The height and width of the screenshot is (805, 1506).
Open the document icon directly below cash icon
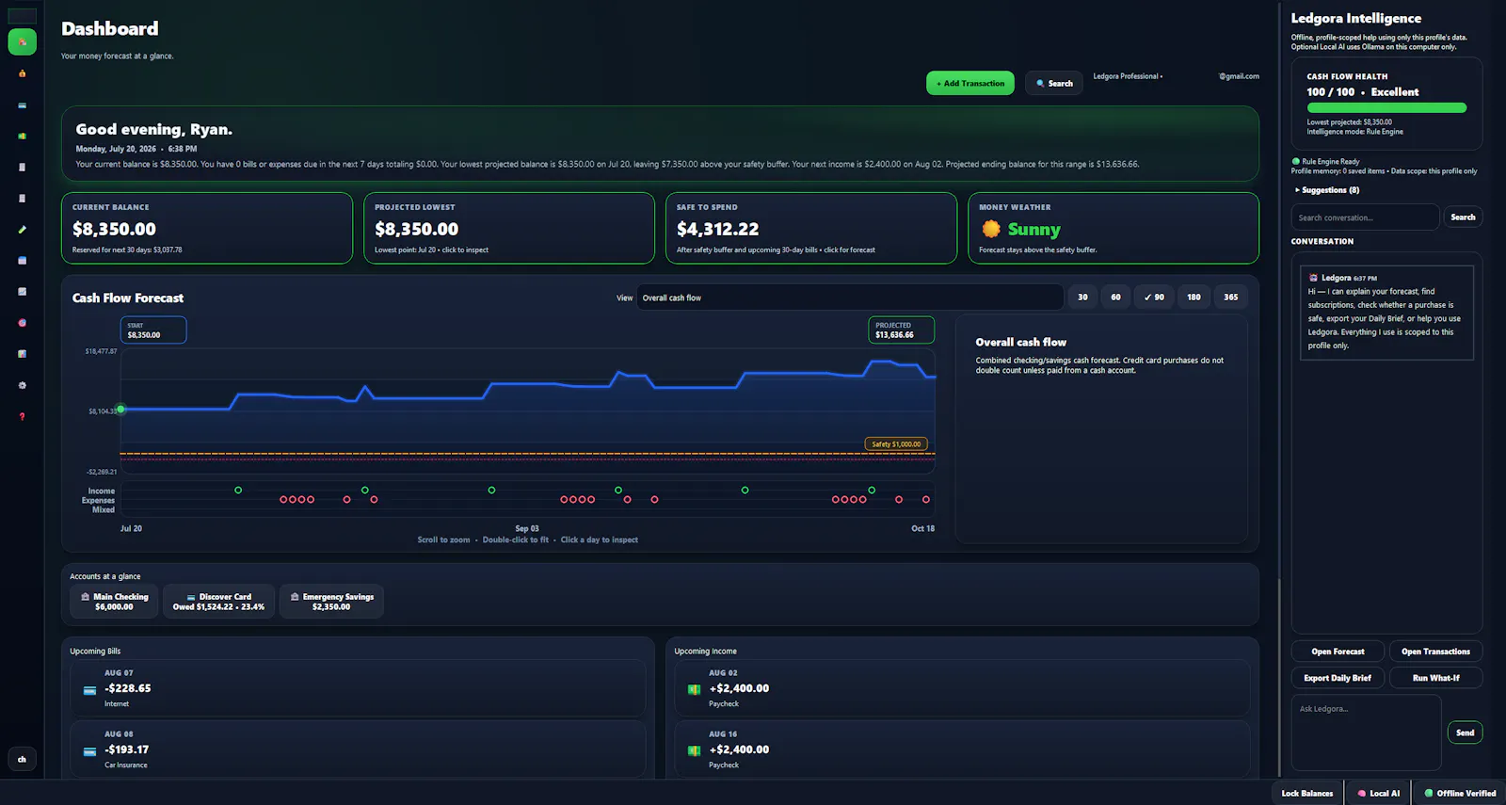point(22,168)
